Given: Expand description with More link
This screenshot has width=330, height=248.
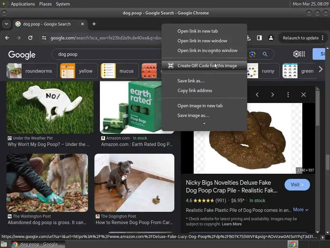Looking at the screenshot, I should click(x=301, y=210).
